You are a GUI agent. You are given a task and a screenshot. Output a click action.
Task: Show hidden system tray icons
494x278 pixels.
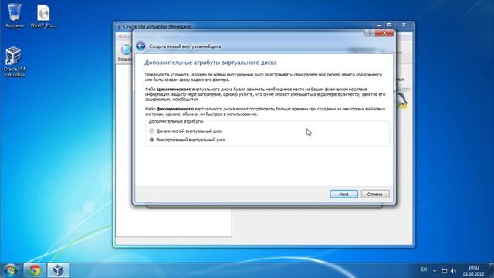[x=435, y=271]
